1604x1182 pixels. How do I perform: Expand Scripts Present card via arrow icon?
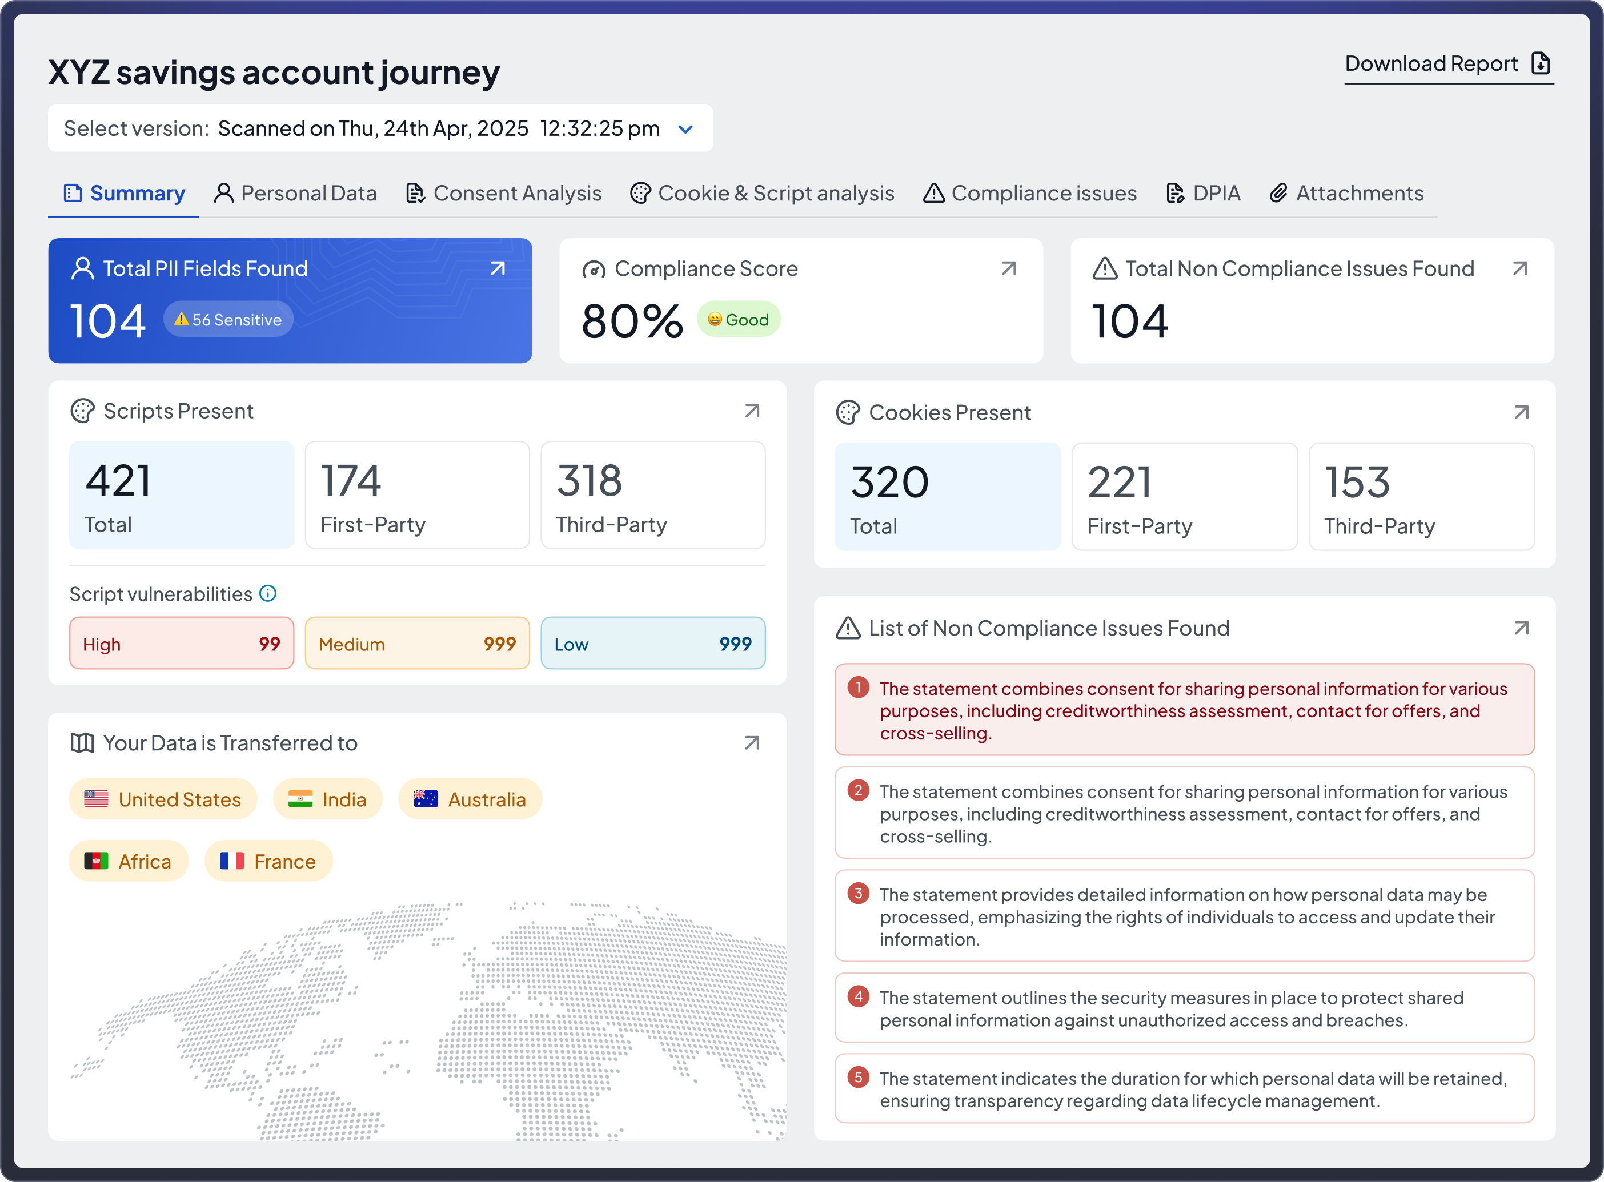(752, 411)
